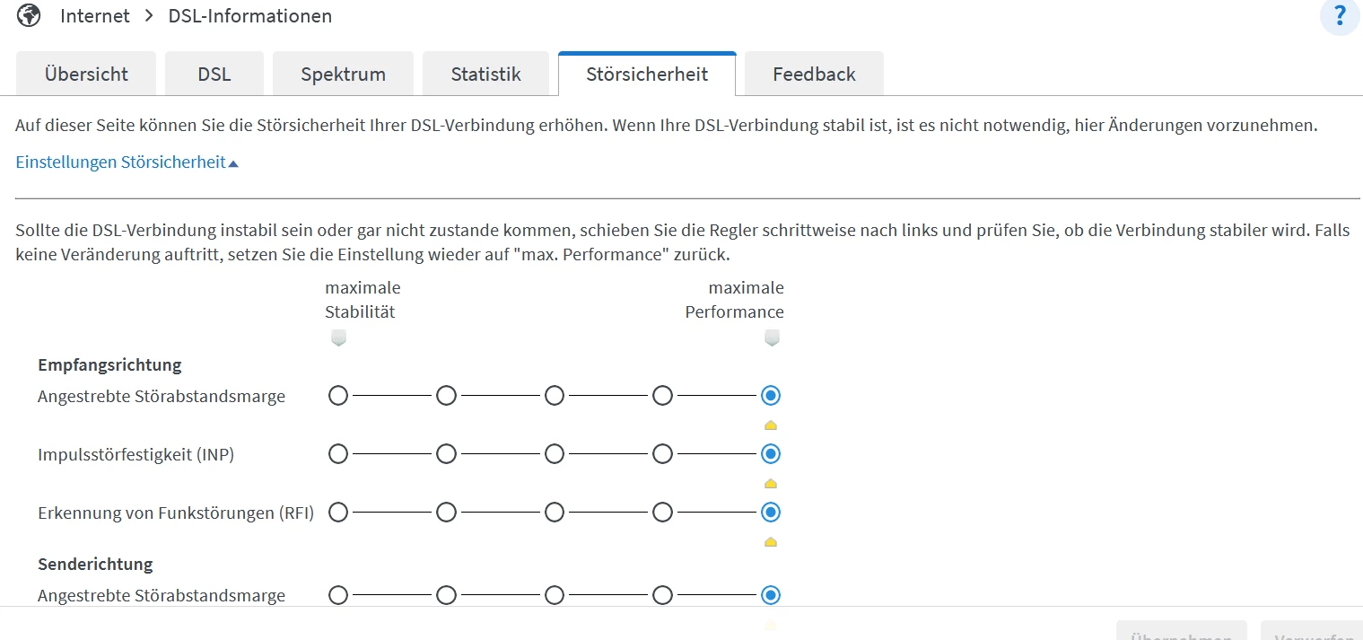The width and height of the screenshot is (1363, 640).
Task: Open help via the question mark icon
Action: pyautogui.click(x=1340, y=16)
